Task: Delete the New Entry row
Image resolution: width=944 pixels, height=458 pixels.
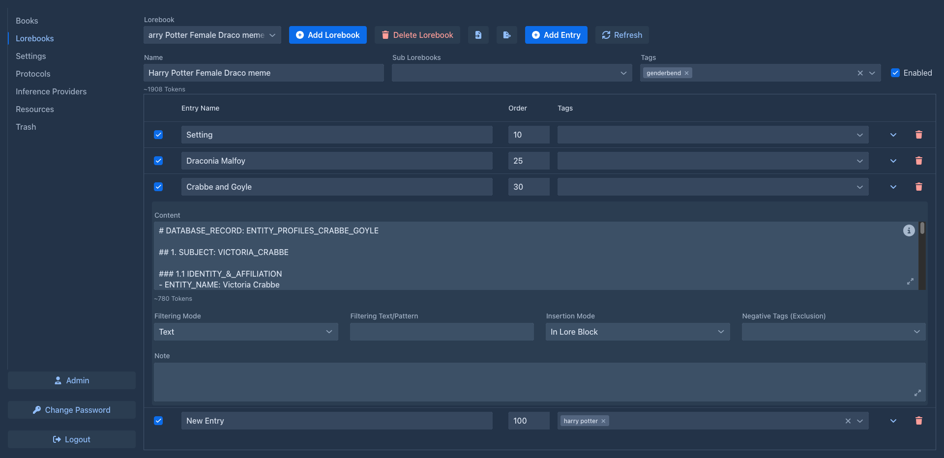Action: coord(918,421)
